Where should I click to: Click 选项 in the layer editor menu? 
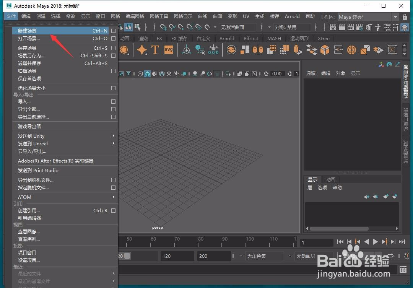(322, 188)
